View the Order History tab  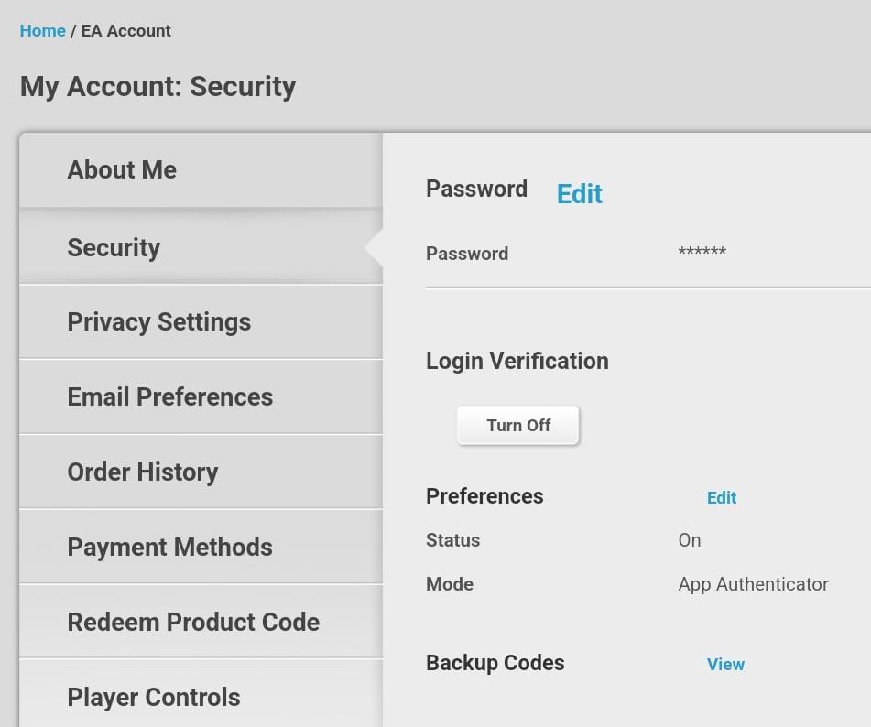[x=142, y=472]
